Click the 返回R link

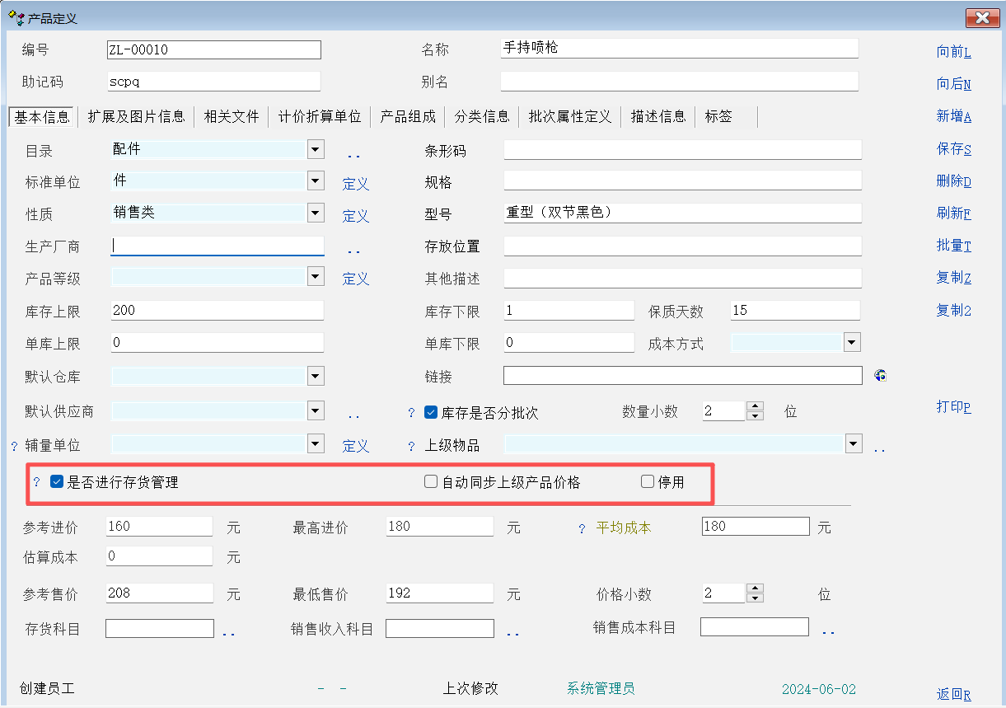click(953, 695)
